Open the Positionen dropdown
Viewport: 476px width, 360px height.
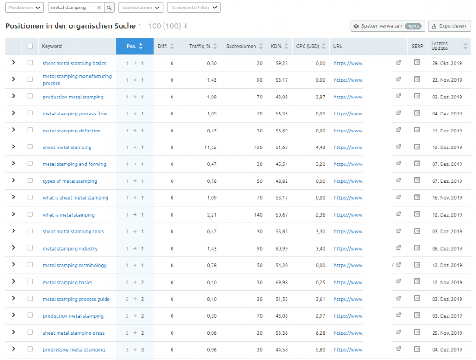[x=25, y=8]
